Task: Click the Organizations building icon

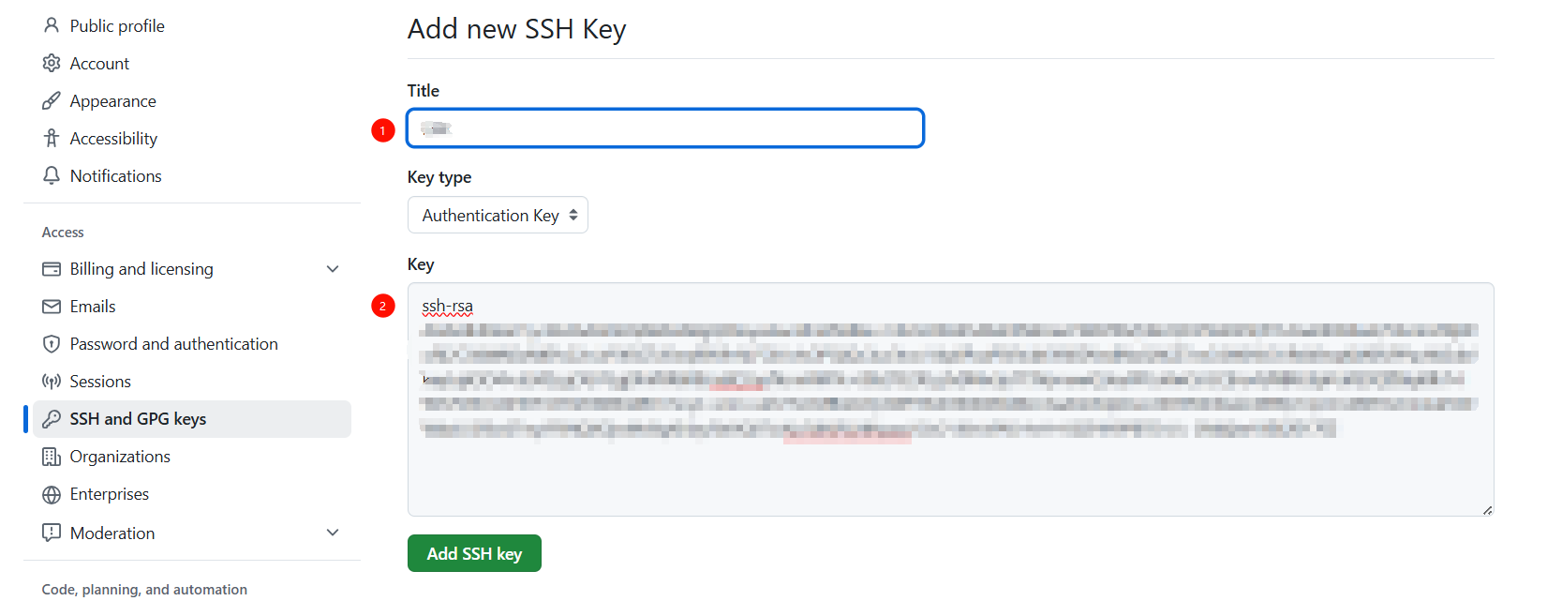Action: [x=52, y=457]
